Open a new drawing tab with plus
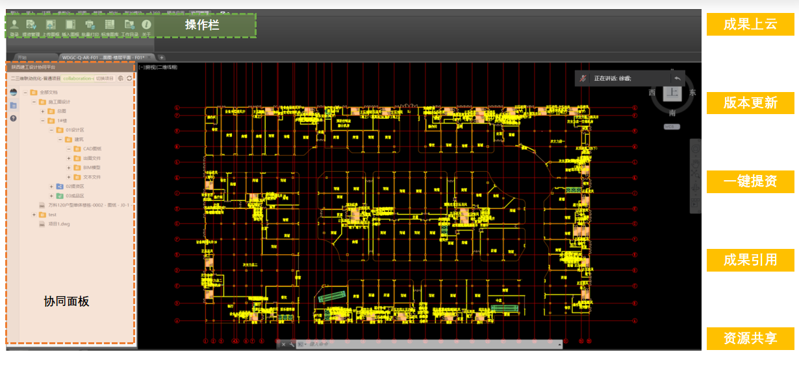Viewport: 799px width, 374px height. tap(162, 58)
